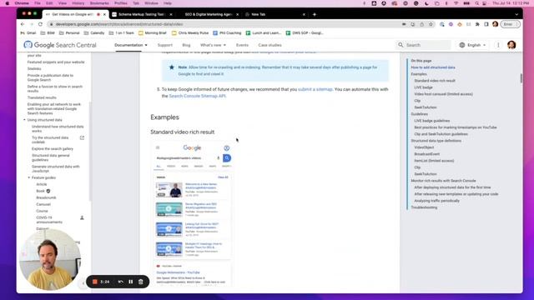Open Article feature guide
534x300 pixels.
pyautogui.click(x=42, y=184)
